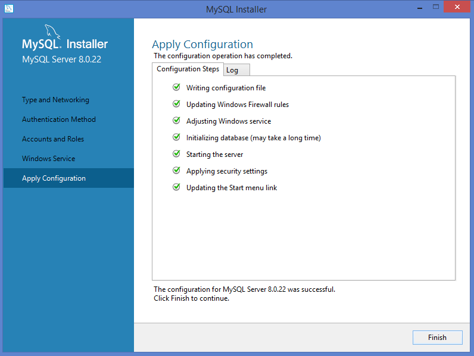Maximize the MySQL Installer window
Screen dimensions: 474x356
(436, 7)
